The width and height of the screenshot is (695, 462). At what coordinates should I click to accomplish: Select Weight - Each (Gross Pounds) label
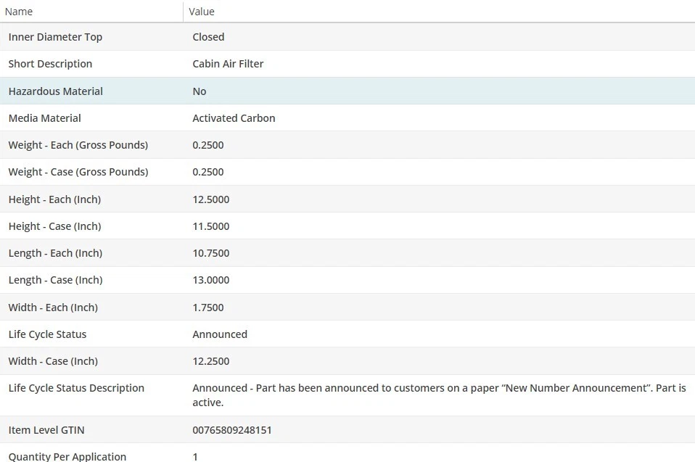pos(78,145)
